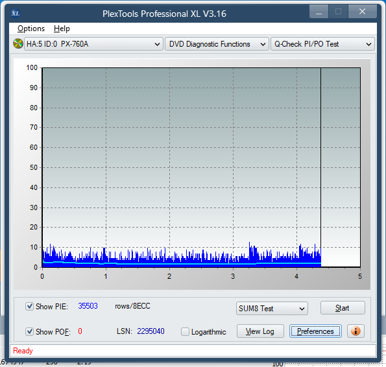Viewport: 386px width, 367px height.
Task: Open the orange info icon button
Action: [x=356, y=331]
